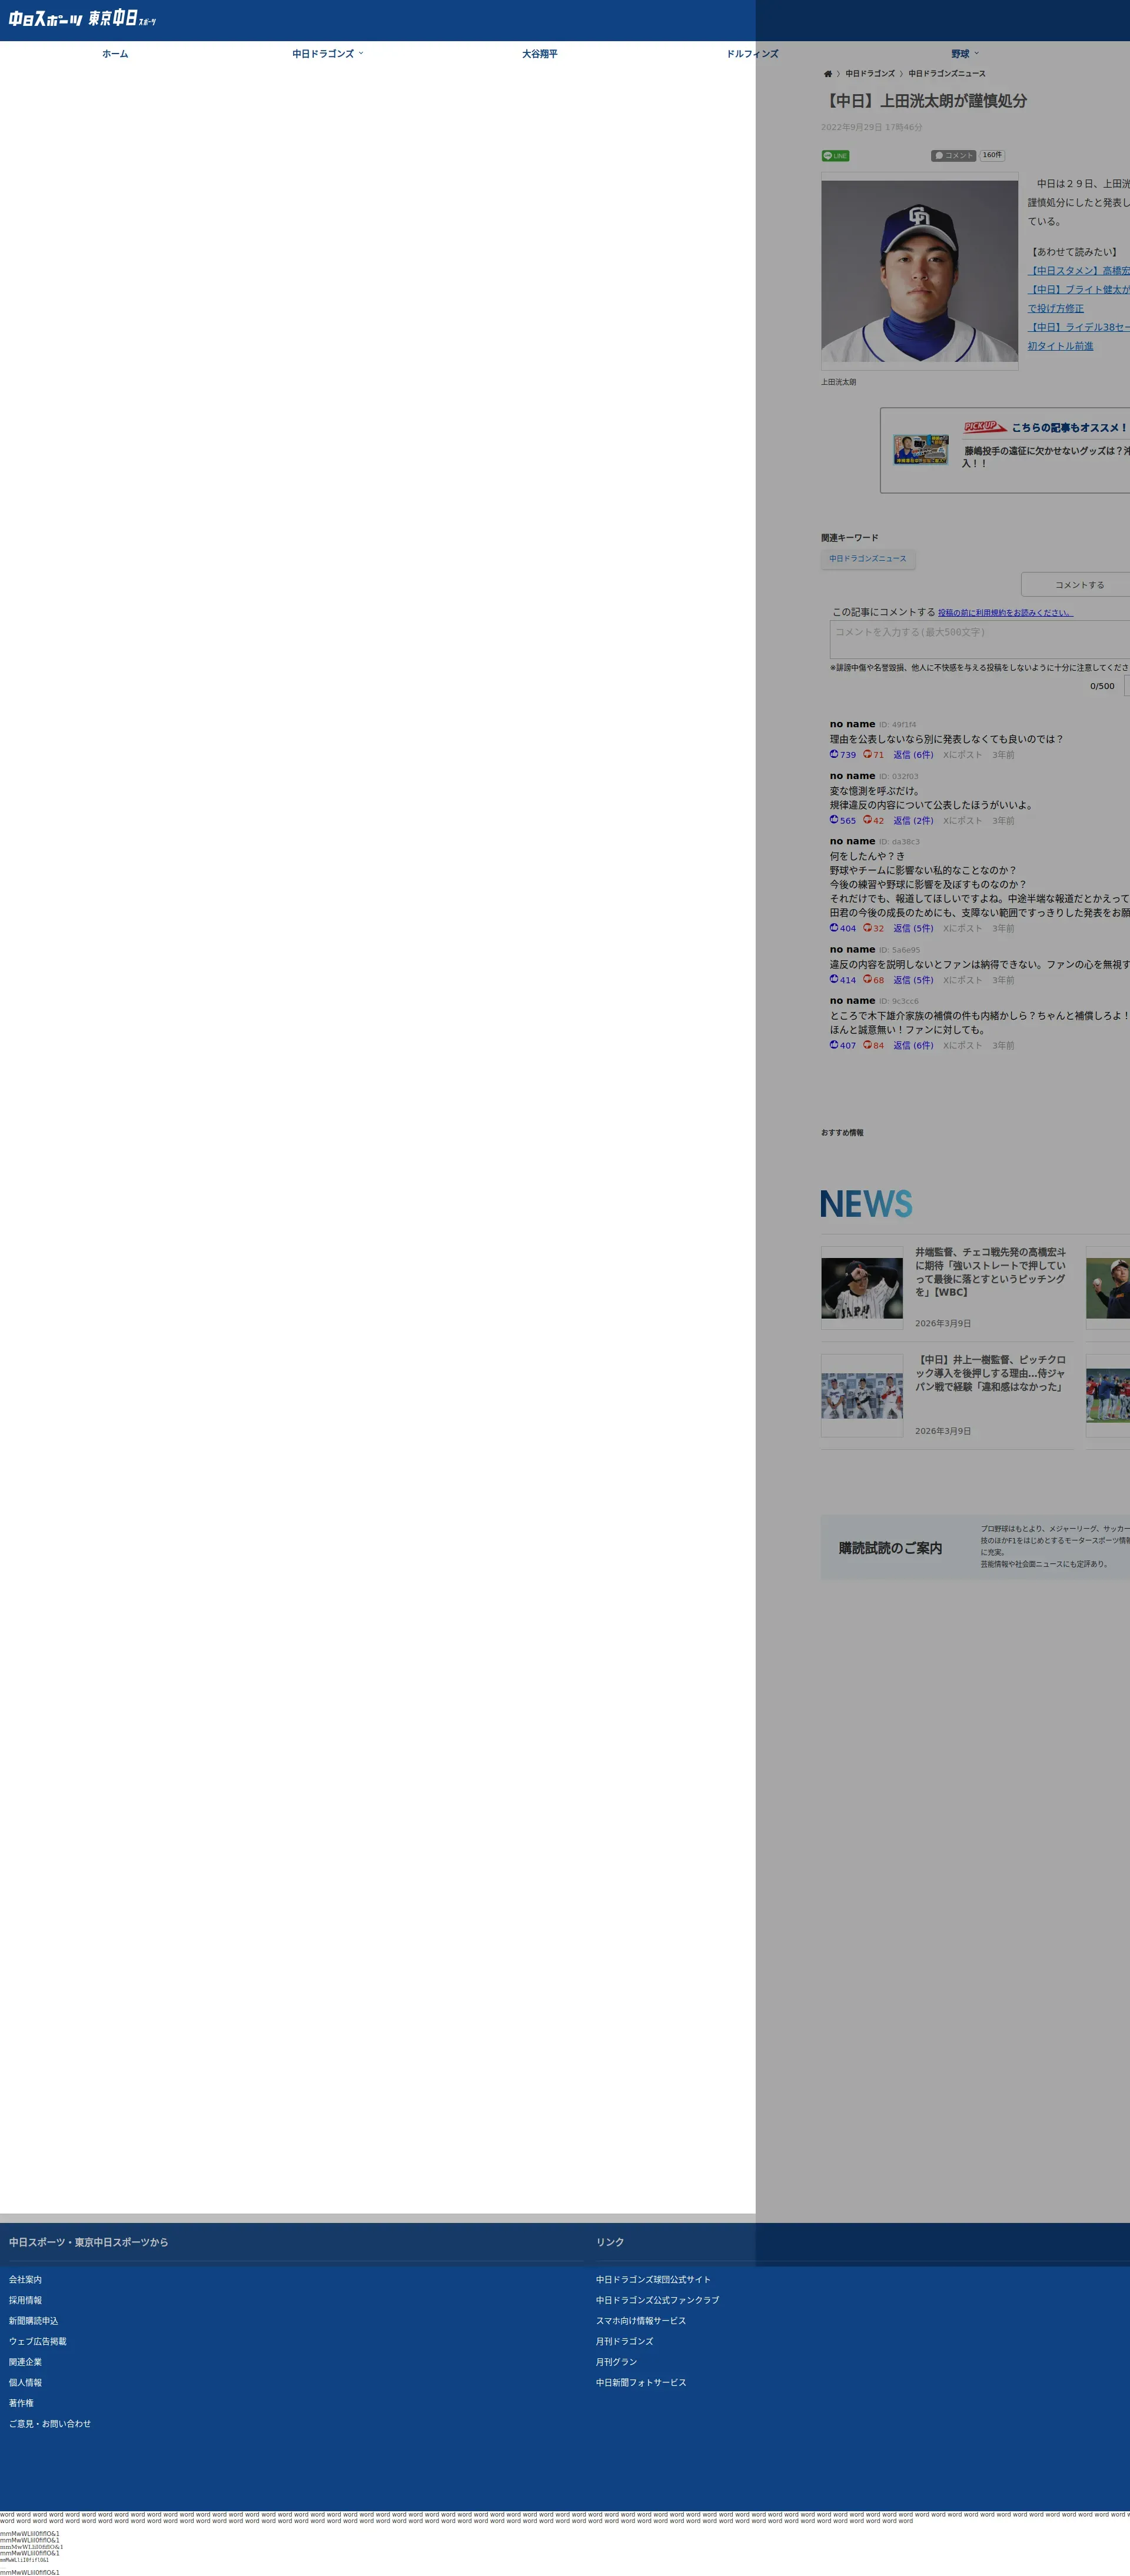Open the 中日ドラゴンズ公式ファンクラブ link

pos(657,2300)
